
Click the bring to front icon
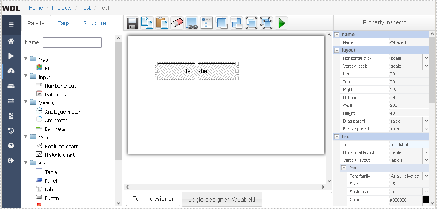(x=222, y=23)
